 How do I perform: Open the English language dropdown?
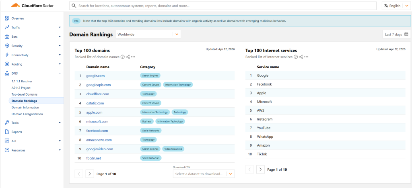pyautogui.click(x=396, y=6)
